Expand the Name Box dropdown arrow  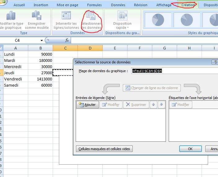point(42,41)
